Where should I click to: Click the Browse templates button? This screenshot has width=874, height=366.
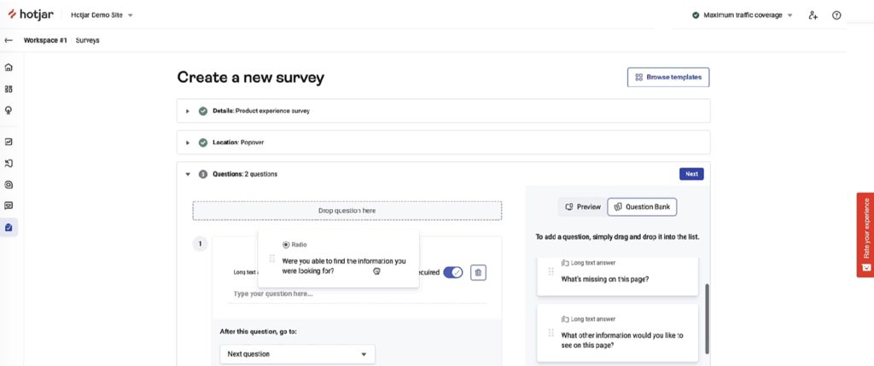pyautogui.click(x=668, y=78)
